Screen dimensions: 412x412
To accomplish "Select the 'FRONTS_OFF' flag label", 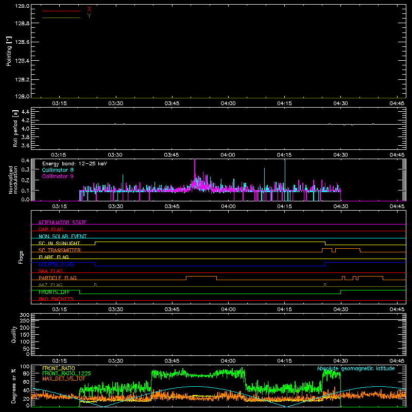I will click(x=54, y=292).
